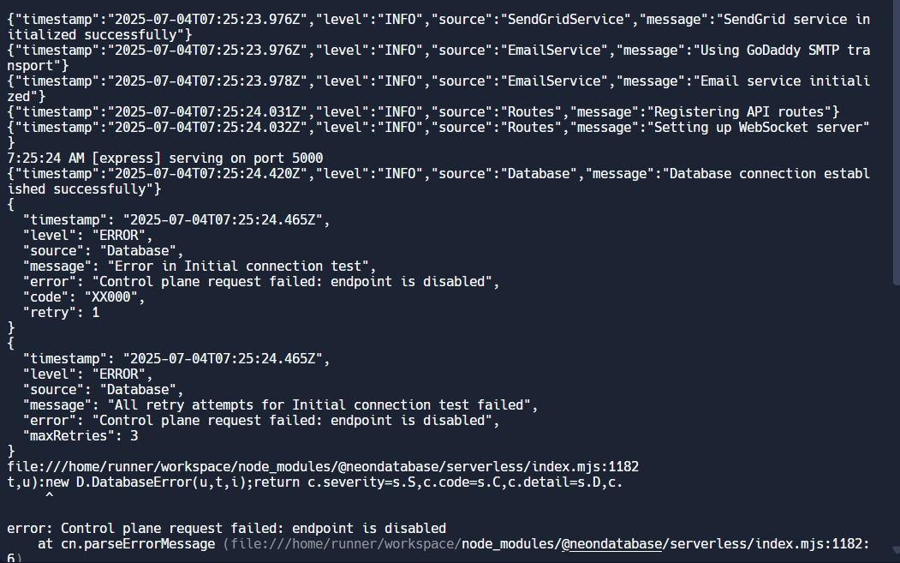Image resolution: width=900 pixels, height=563 pixels.
Task: Select the "maxRetries": 3 line
Action: 80,435
